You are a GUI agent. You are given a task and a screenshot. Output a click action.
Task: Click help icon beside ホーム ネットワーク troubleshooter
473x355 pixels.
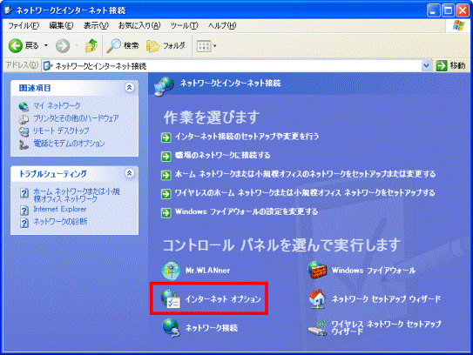[x=24, y=193]
